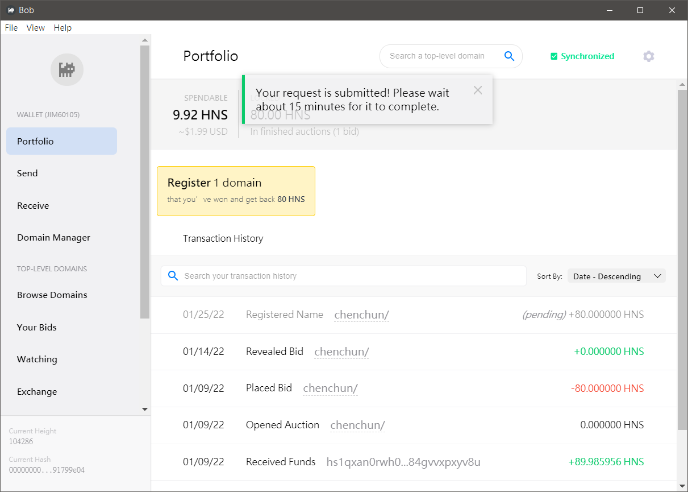Open the File menu
This screenshot has height=492, width=688.
tap(11, 28)
